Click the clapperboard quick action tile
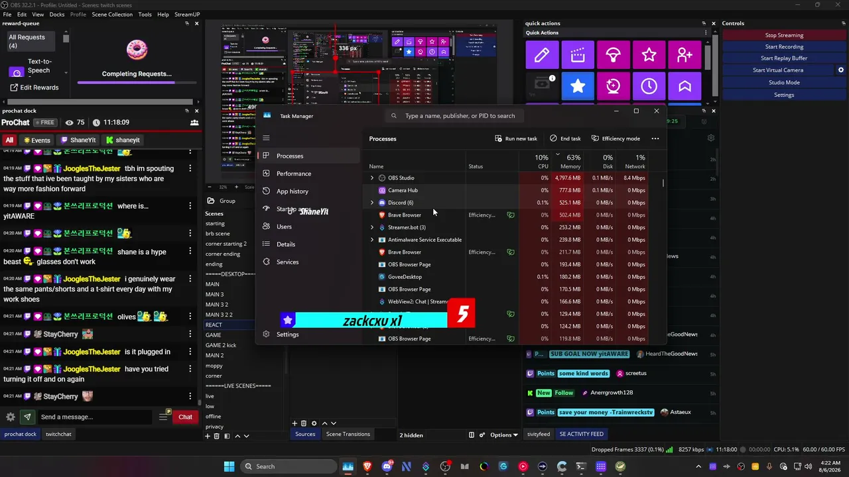Image resolution: width=849 pixels, height=477 pixels. click(578, 56)
